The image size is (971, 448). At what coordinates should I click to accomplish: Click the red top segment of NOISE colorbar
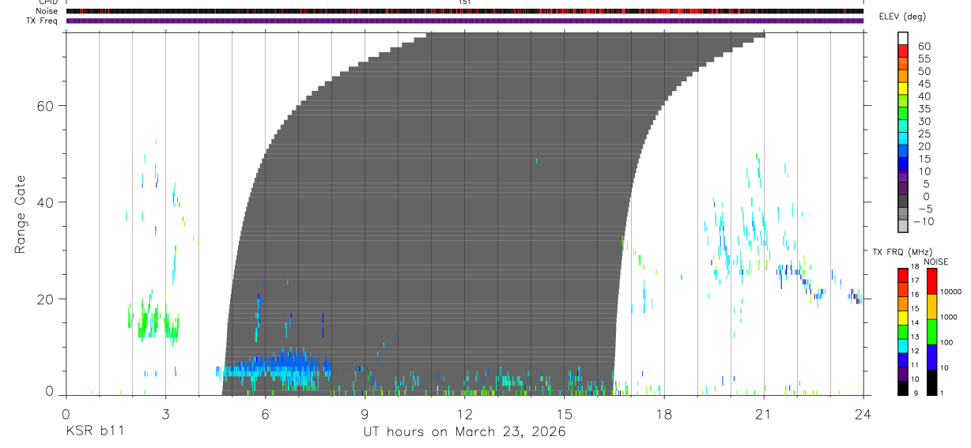click(931, 281)
